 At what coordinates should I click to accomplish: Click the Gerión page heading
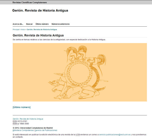(38, 35)
